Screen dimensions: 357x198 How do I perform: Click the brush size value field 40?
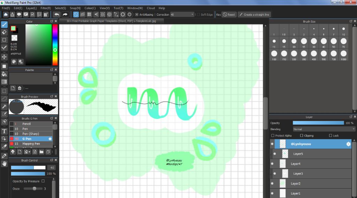tap(52, 167)
